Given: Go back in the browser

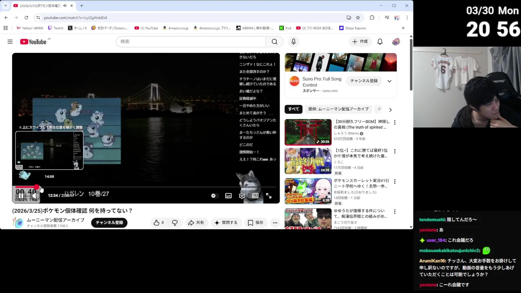Looking at the screenshot, I should 6,17.
